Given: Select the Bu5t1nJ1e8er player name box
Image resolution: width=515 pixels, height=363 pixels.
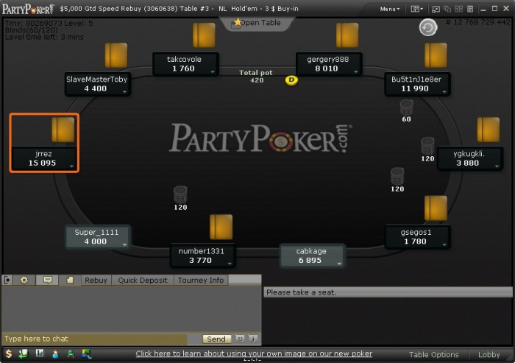Looking at the screenshot, I should [417, 84].
